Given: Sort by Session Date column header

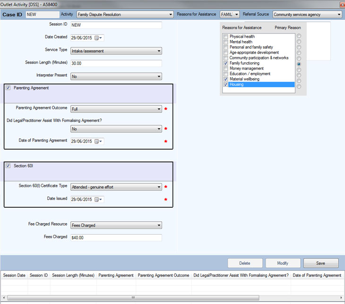Looking at the screenshot, I should point(14,275).
